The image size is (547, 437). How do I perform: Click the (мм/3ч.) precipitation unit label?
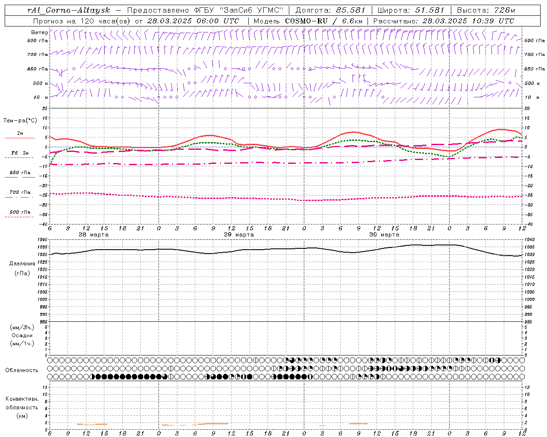(22, 327)
